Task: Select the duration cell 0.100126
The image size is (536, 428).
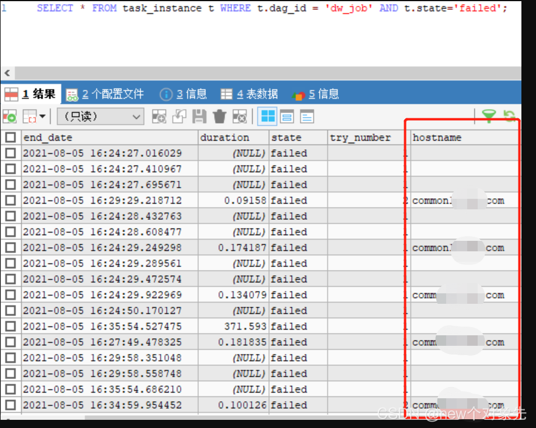Action: point(233,405)
